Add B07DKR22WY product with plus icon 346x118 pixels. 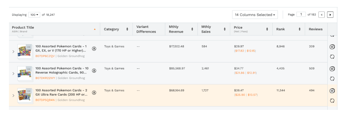pyautogui.click(x=332, y=69)
